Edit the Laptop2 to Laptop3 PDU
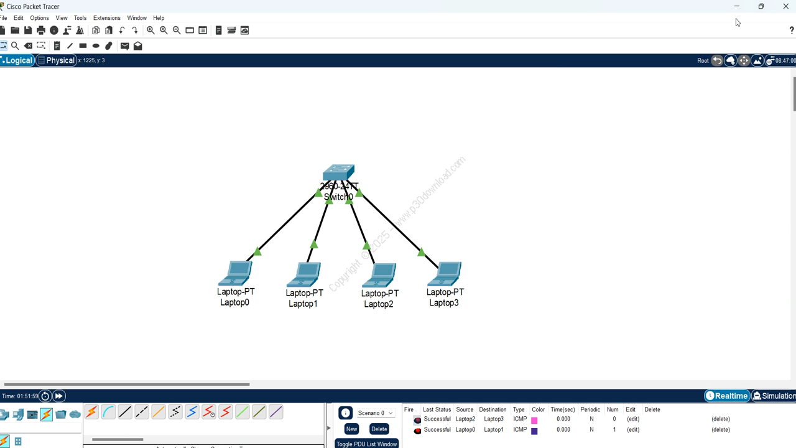Viewport: 796px width, 448px height. pos(633,419)
